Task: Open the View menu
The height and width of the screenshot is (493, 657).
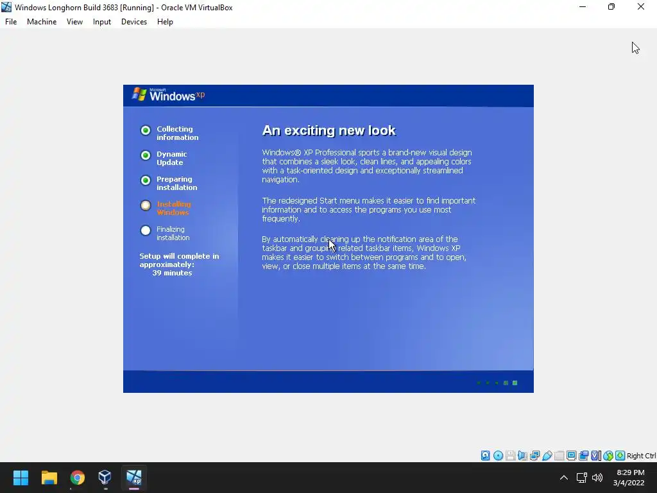Action: (x=74, y=22)
